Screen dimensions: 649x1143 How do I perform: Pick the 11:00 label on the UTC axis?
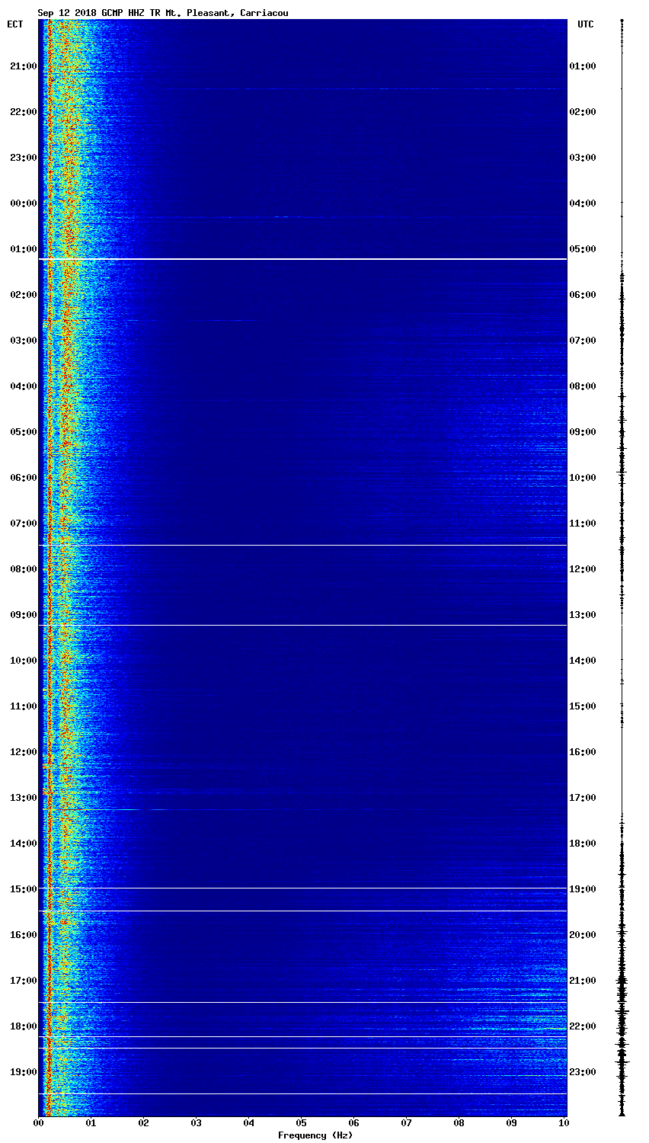[583, 523]
